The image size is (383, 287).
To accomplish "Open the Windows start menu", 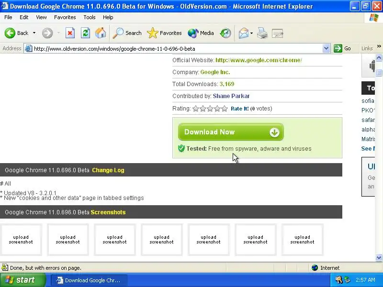I will (23, 280).
